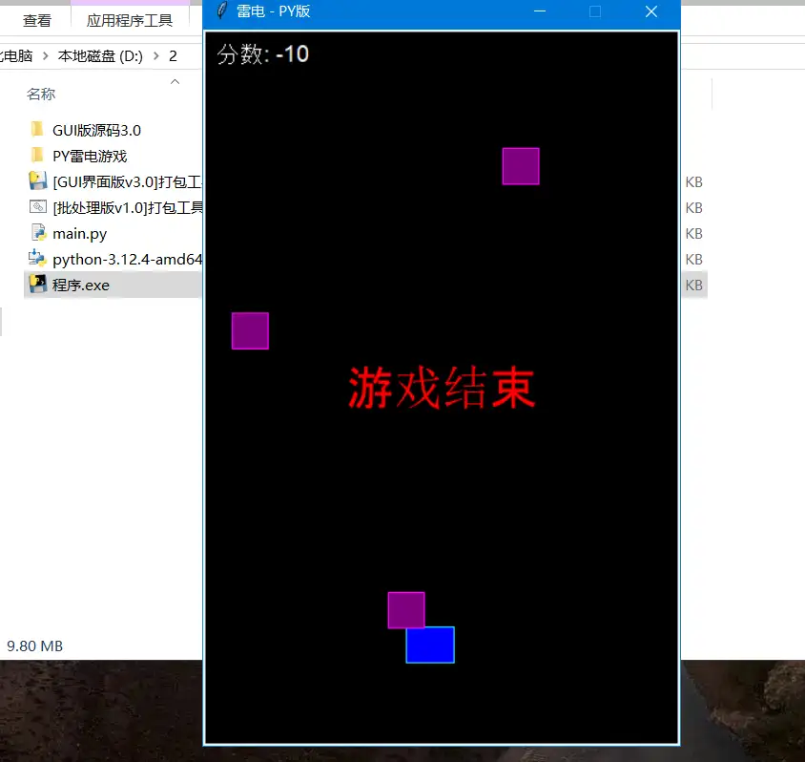The width and height of the screenshot is (805, 762).
Task: Switch to the 查看 ribbon tab
Action: point(37,21)
